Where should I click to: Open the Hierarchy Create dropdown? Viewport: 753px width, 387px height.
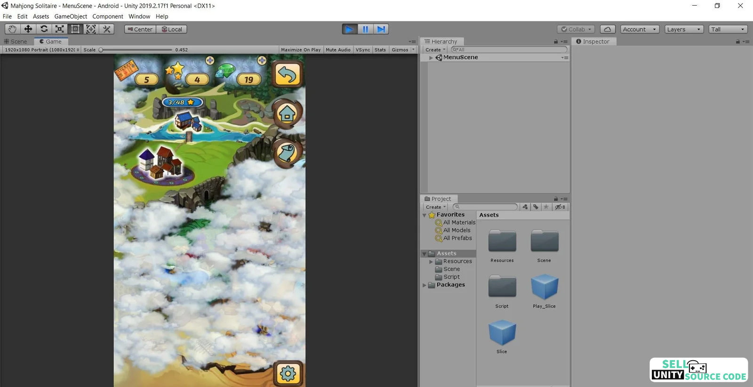coord(435,50)
